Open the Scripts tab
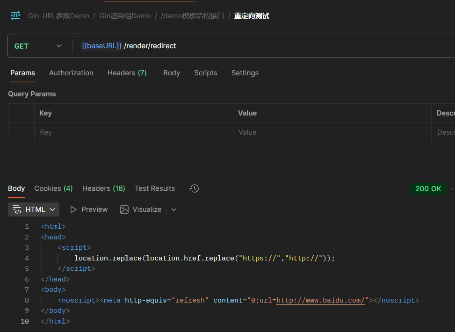The image size is (455, 332). point(205,73)
